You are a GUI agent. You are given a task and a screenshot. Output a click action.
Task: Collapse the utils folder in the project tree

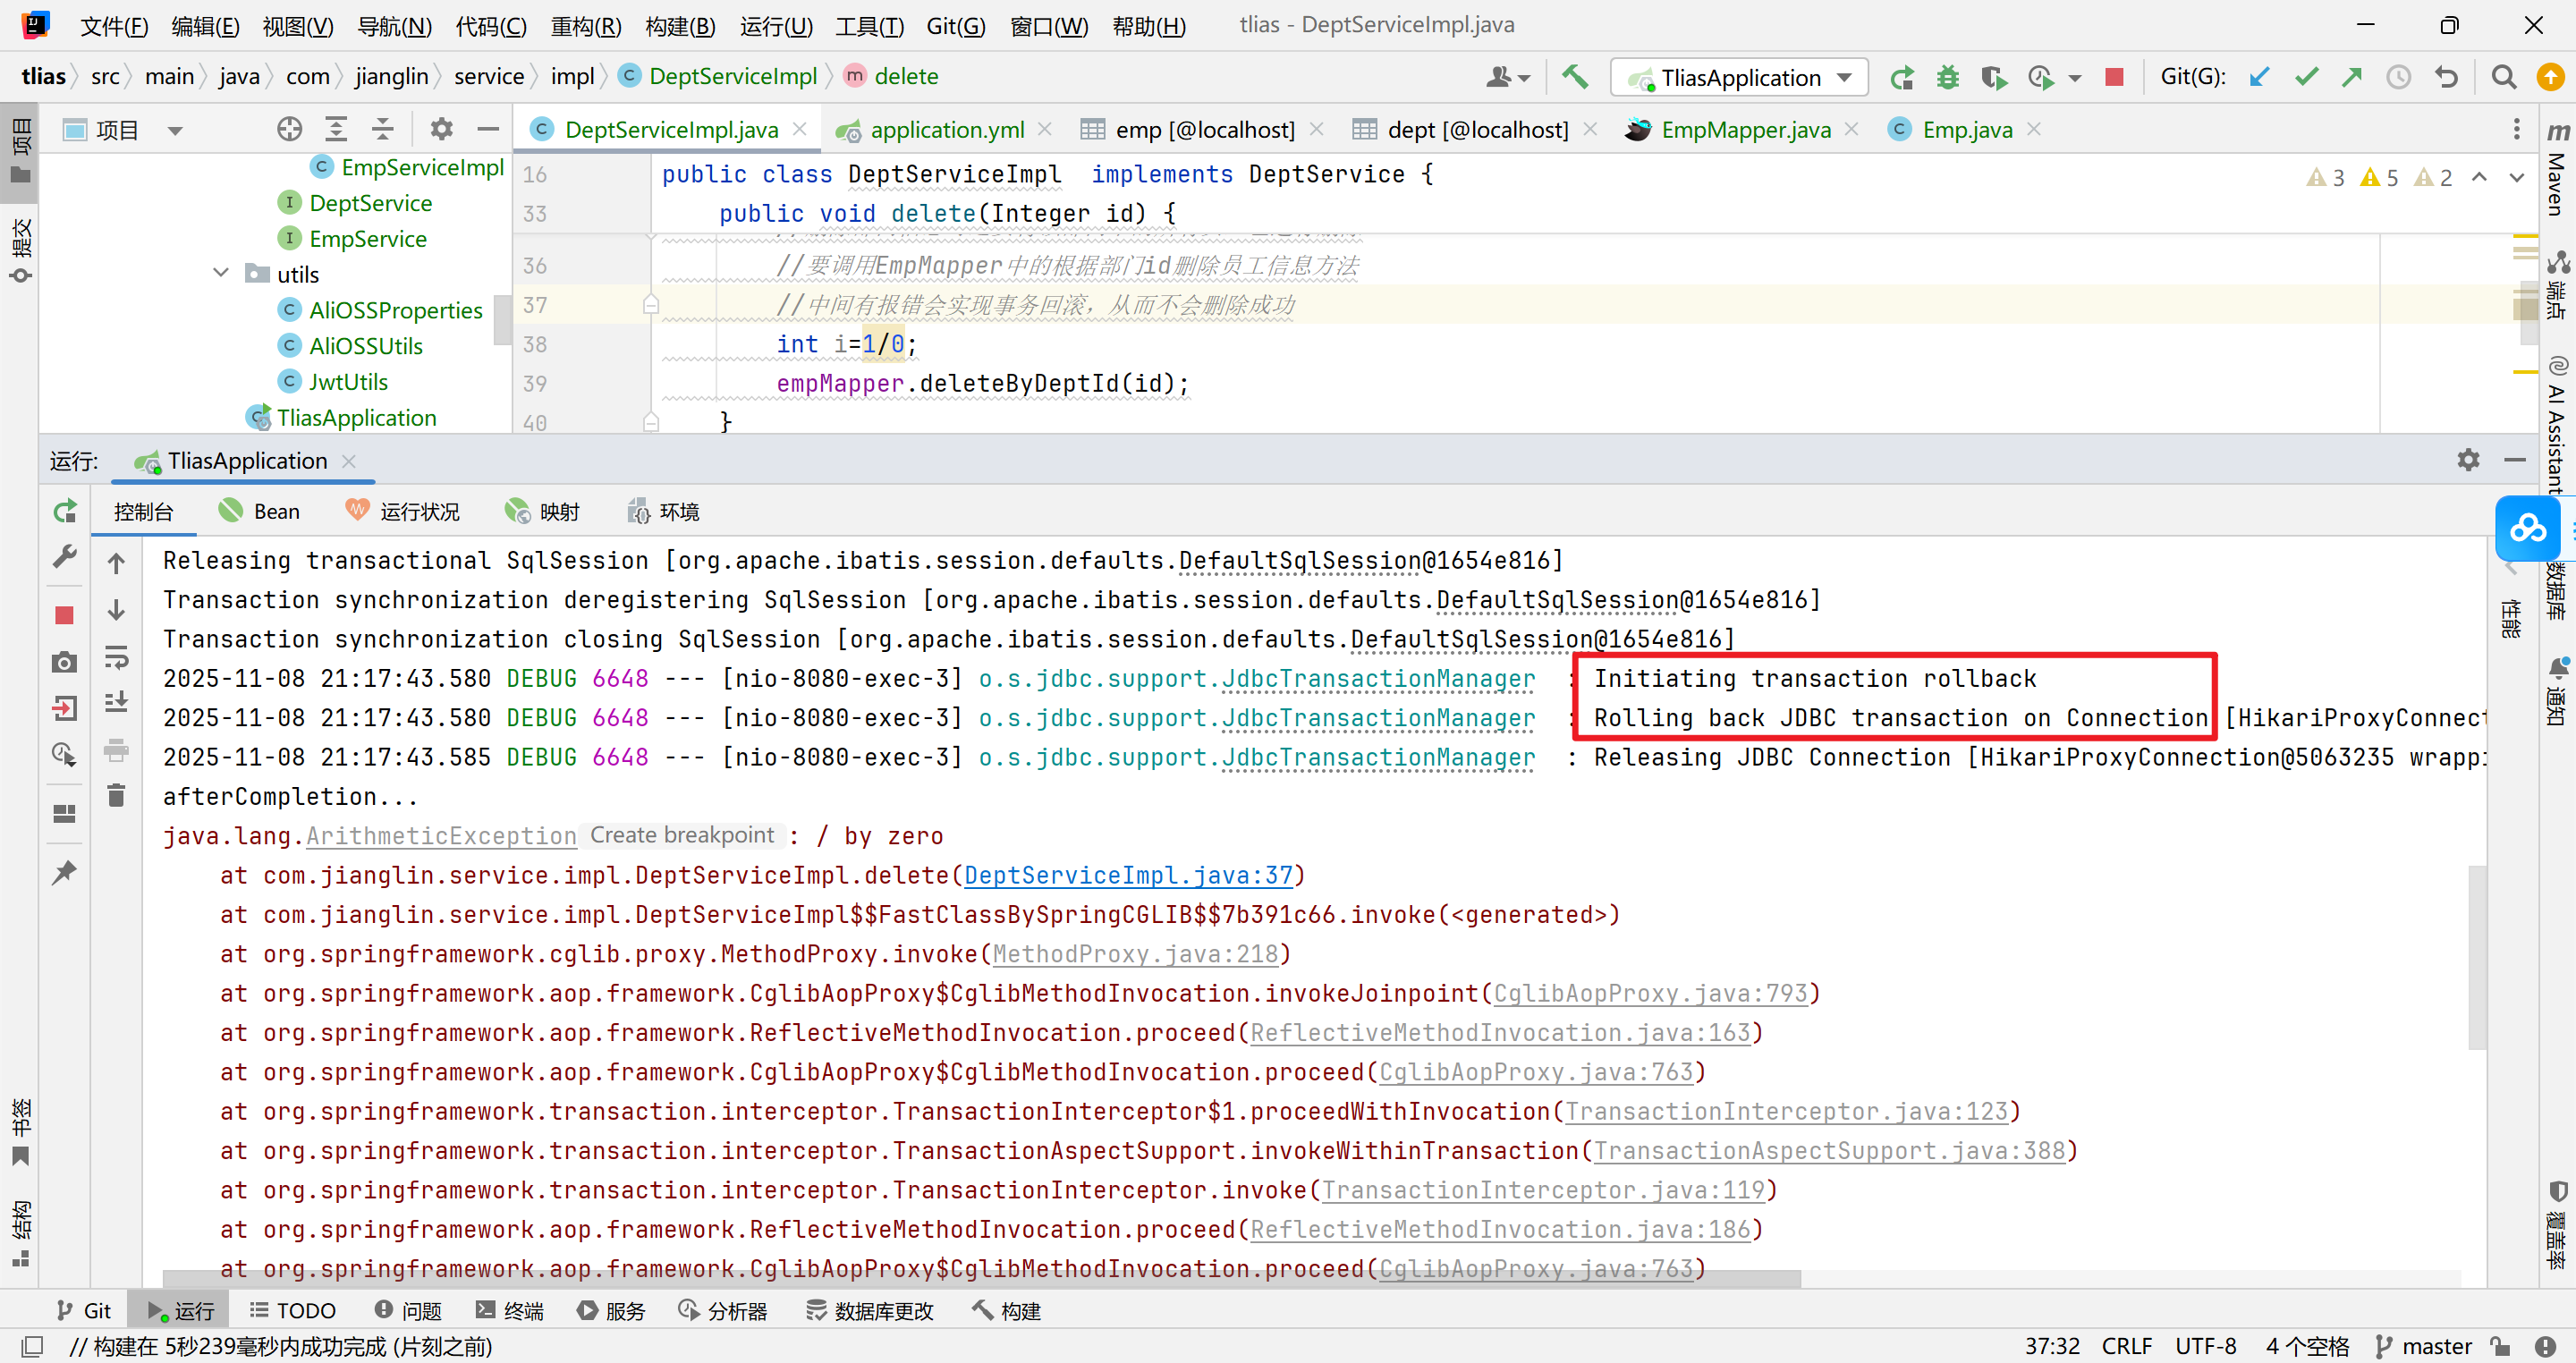click(221, 273)
